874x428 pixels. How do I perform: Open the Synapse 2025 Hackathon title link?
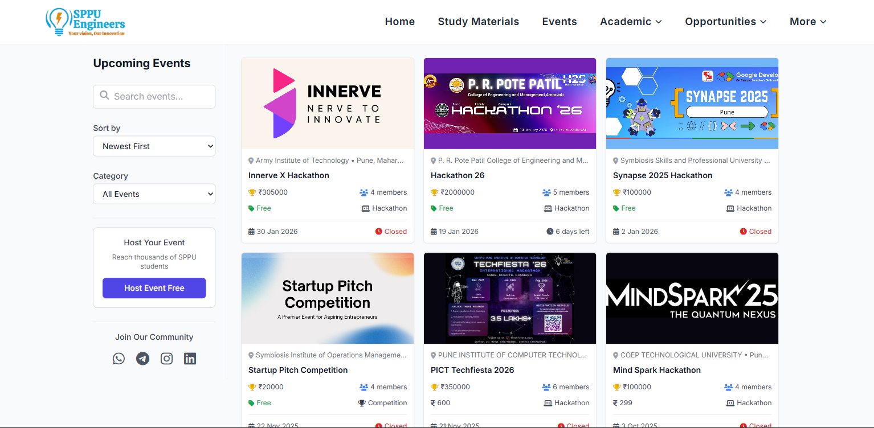[663, 175]
